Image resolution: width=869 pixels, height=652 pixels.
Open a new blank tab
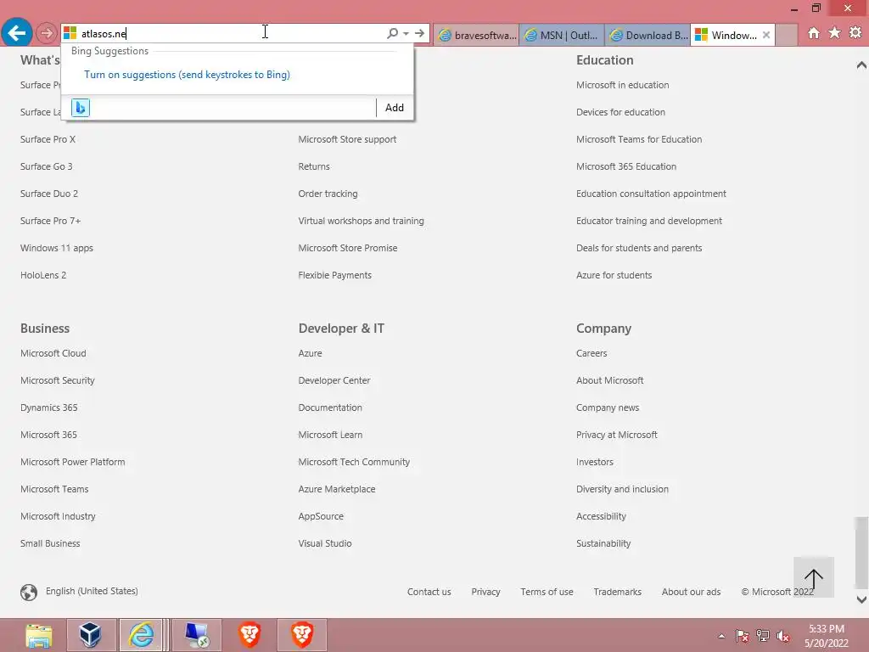pyautogui.click(x=786, y=35)
